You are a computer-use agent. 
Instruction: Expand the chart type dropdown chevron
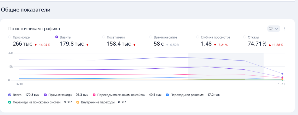pyautogui.click(x=277, y=28)
